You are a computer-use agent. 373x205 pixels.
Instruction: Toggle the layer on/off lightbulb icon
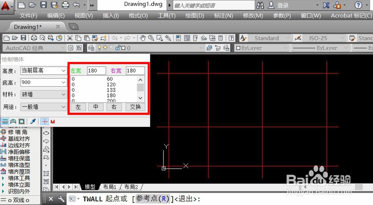(x=100, y=48)
